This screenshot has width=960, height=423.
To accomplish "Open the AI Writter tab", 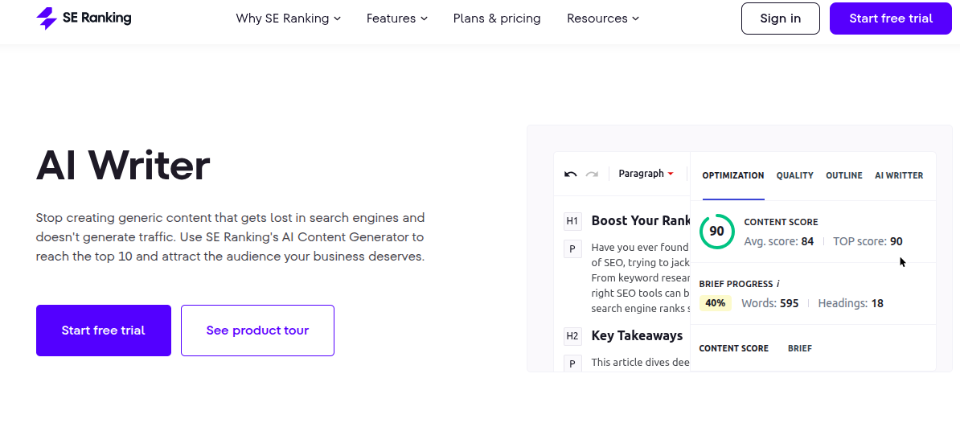I will pyautogui.click(x=899, y=175).
